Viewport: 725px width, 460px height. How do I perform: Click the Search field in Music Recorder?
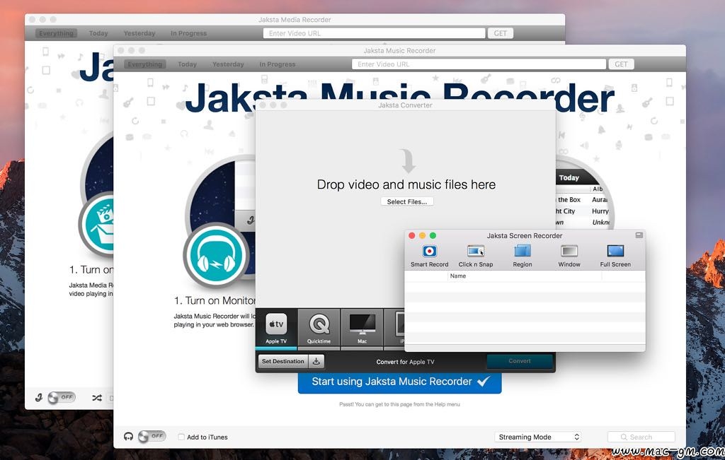tap(641, 437)
